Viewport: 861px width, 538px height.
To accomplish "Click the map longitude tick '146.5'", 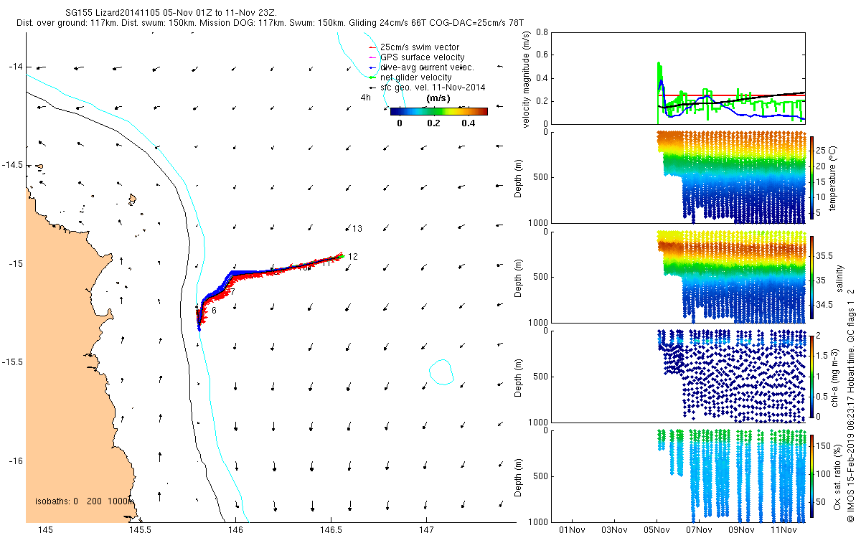I will coord(330,530).
